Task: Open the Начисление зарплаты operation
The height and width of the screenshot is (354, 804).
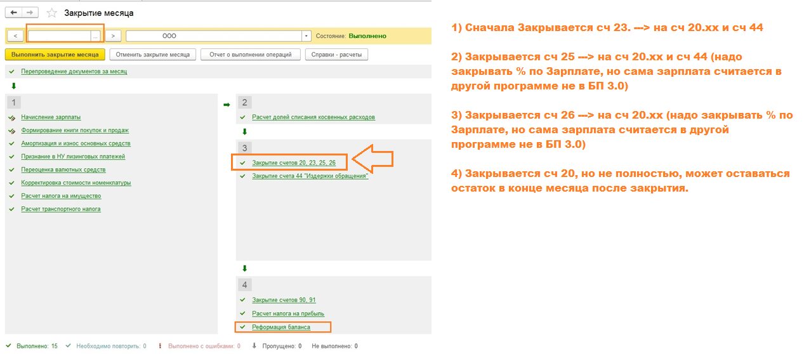Action: point(51,117)
